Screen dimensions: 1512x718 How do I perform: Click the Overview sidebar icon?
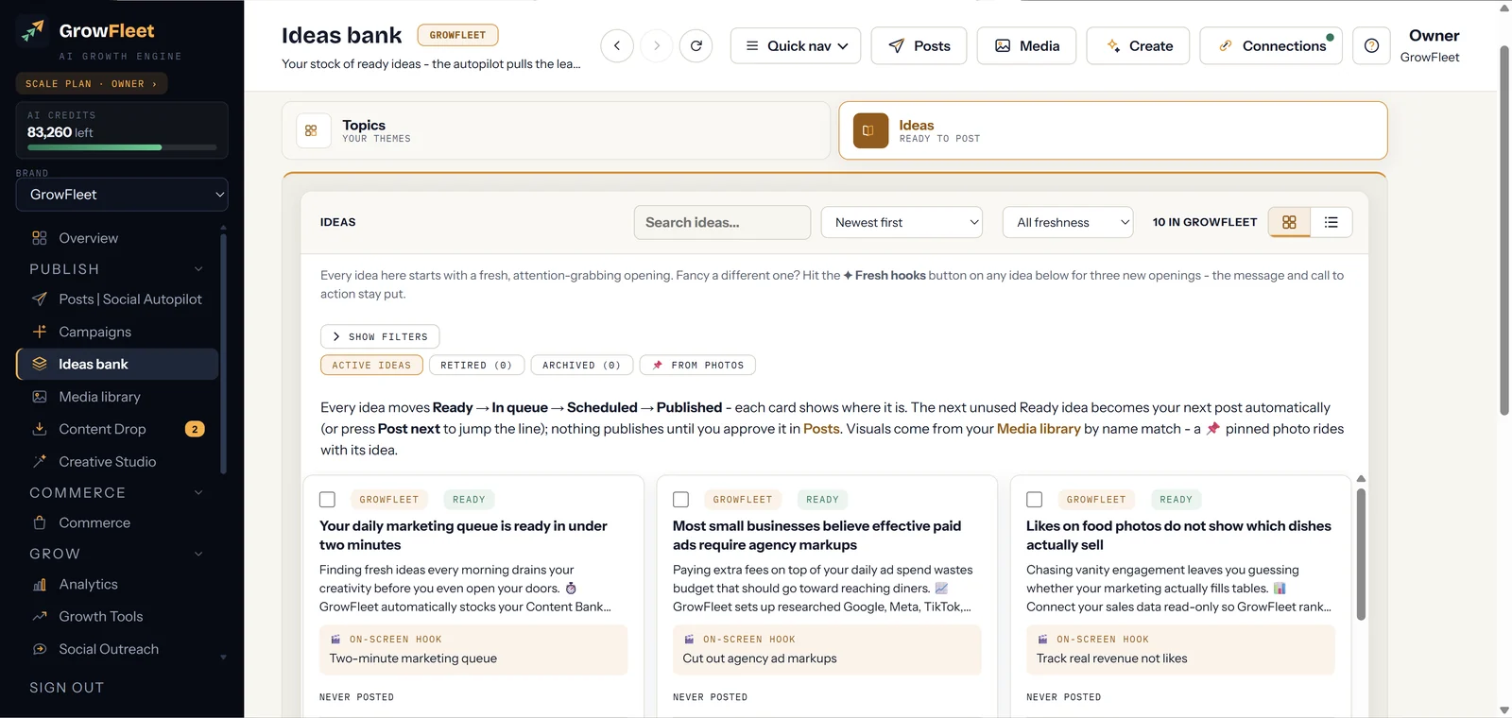pos(40,238)
